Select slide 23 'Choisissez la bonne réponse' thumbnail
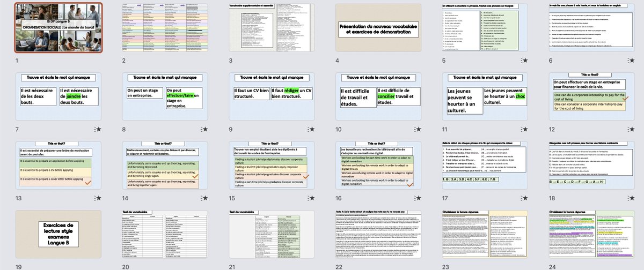The width and height of the screenshot is (644, 270). click(486, 234)
